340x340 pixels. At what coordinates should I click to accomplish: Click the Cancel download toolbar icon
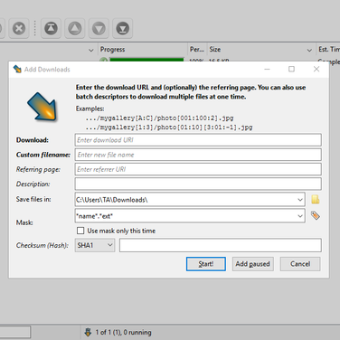[x=19, y=29]
